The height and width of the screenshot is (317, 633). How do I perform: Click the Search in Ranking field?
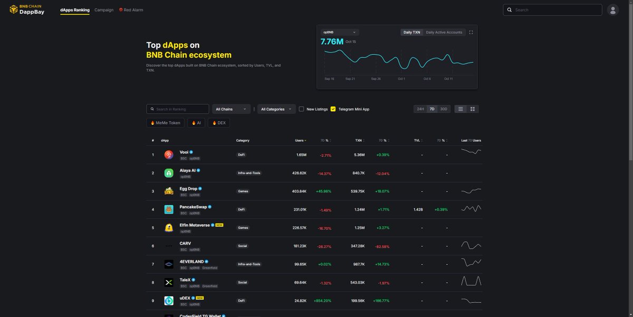point(177,109)
